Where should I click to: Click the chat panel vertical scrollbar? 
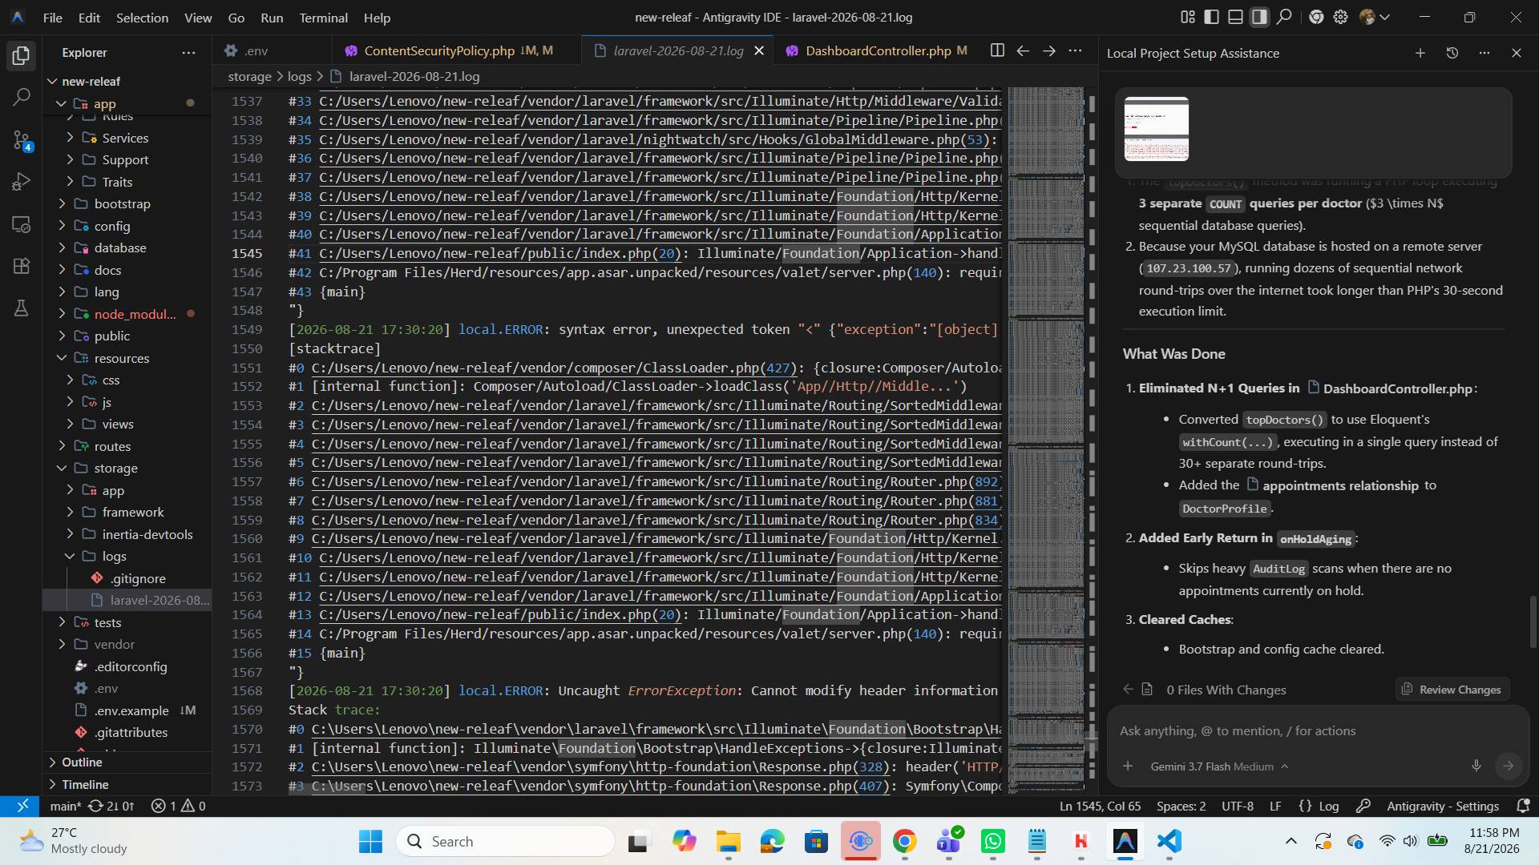pos(1533,622)
